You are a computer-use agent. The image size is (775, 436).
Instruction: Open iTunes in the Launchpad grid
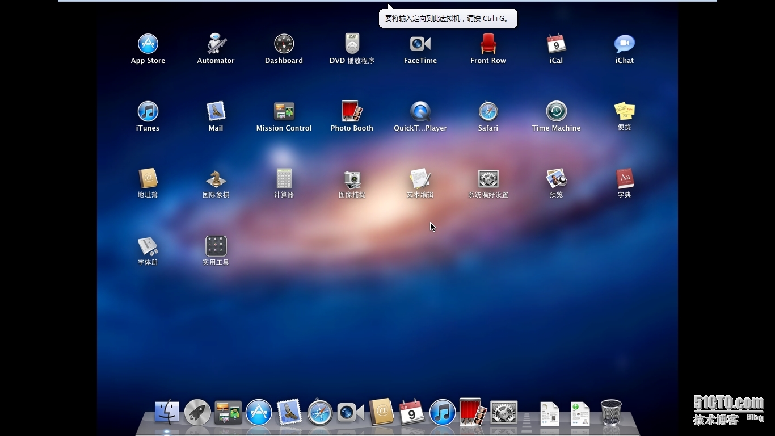[x=148, y=111]
